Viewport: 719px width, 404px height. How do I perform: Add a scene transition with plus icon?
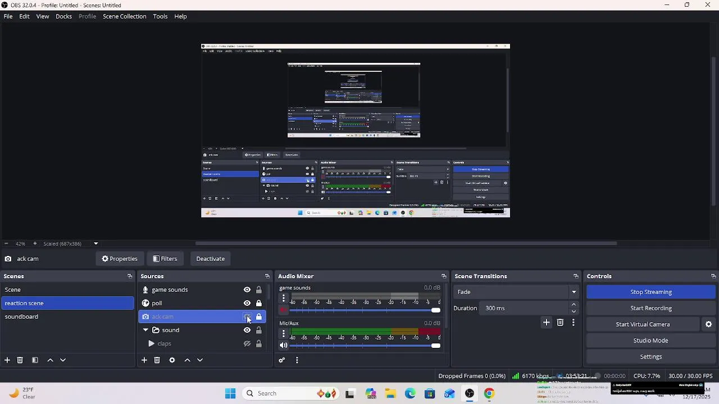547,323
